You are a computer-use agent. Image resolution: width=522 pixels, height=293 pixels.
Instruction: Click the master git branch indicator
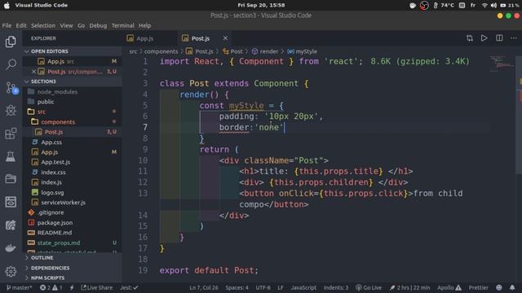pos(20,287)
